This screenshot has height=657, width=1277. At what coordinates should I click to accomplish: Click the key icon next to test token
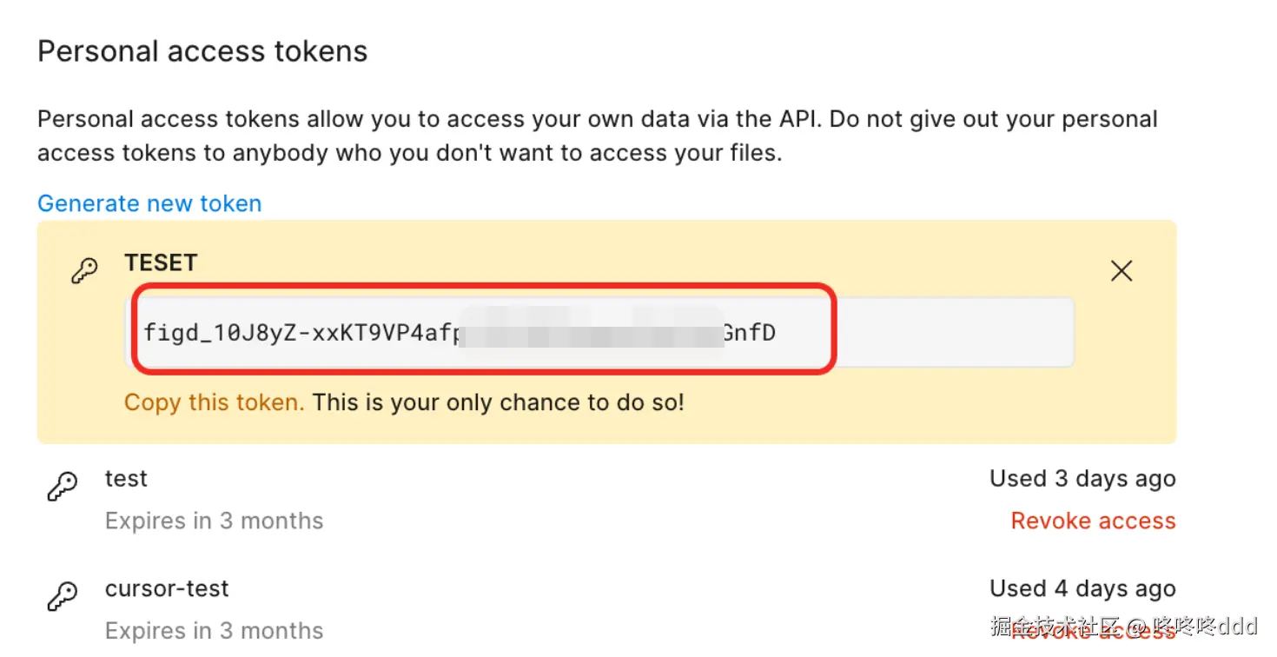tap(62, 487)
